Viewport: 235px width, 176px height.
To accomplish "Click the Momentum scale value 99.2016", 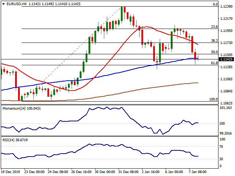I will pyautogui.click(x=225, y=133).
